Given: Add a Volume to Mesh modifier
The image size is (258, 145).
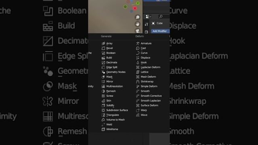Looking at the screenshot, I should (115, 120).
